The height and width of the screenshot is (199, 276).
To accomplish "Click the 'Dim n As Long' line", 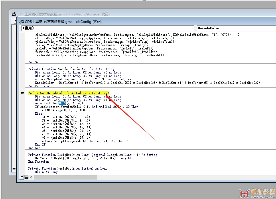I will 46,172.
